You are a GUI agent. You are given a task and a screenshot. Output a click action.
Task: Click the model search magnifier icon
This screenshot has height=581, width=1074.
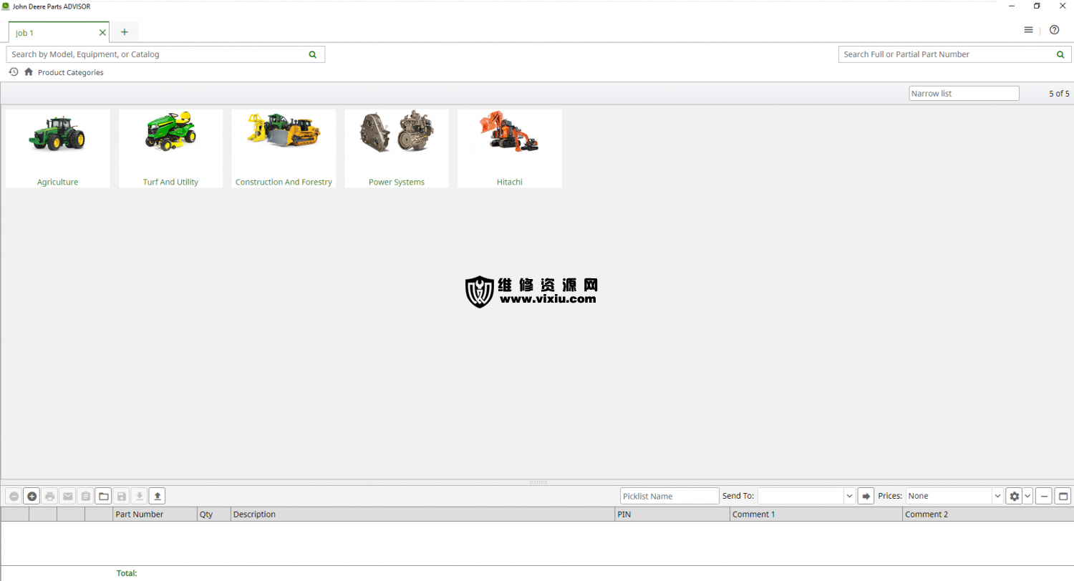(x=312, y=54)
